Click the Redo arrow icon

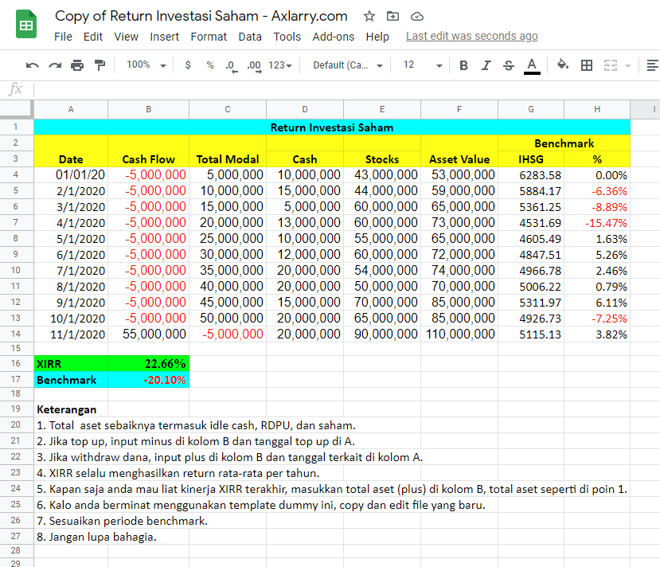[x=55, y=65]
